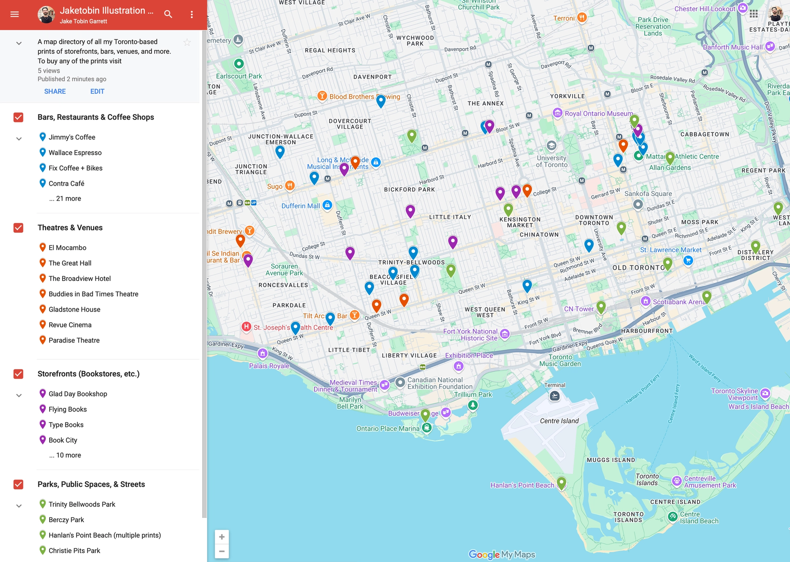Click the search magnifier icon
The height and width of the screenshot is (562, 790).
pos(168,14)
